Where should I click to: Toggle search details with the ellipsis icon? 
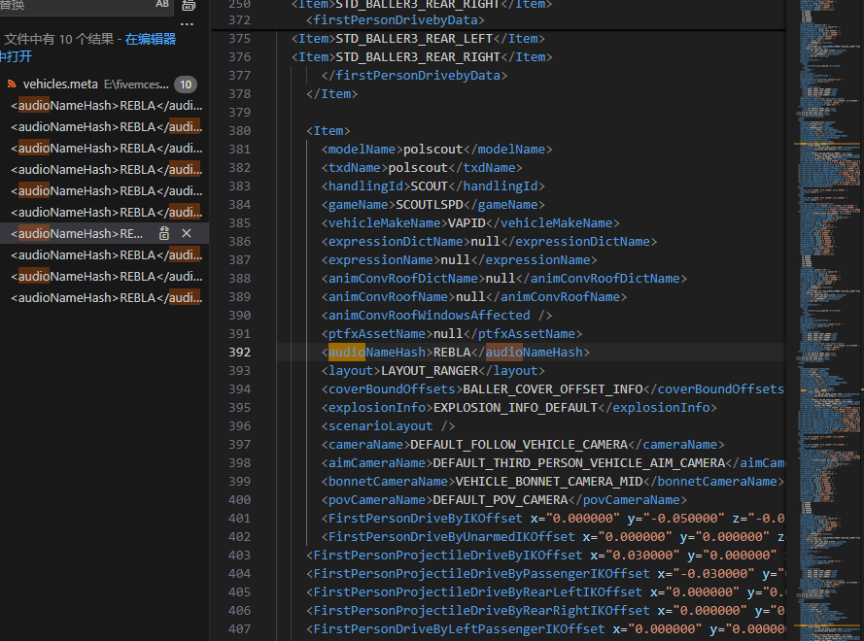click(x=188, y=24)
